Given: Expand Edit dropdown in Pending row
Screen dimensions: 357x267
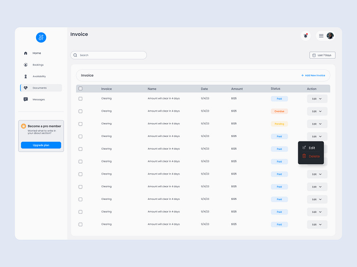Looking at the screenshot, I should point(317,124).
